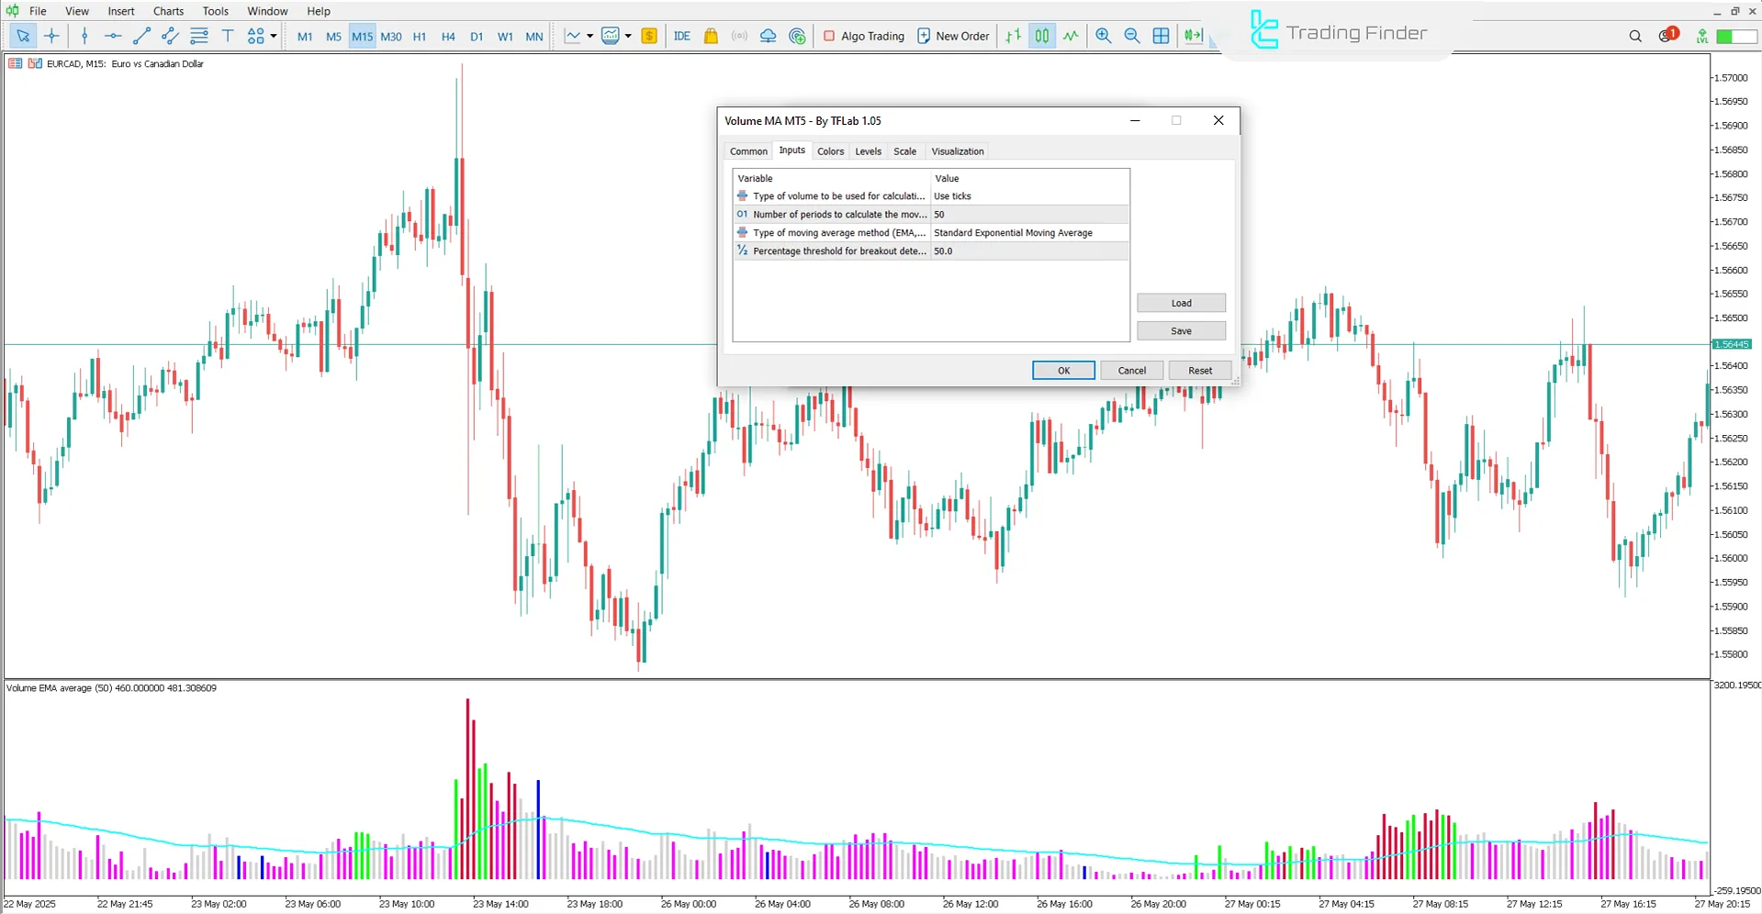Viewport: 1762px width, 914px height.
Task: Select the text annotation tool
Action: (x=228, y=36)
